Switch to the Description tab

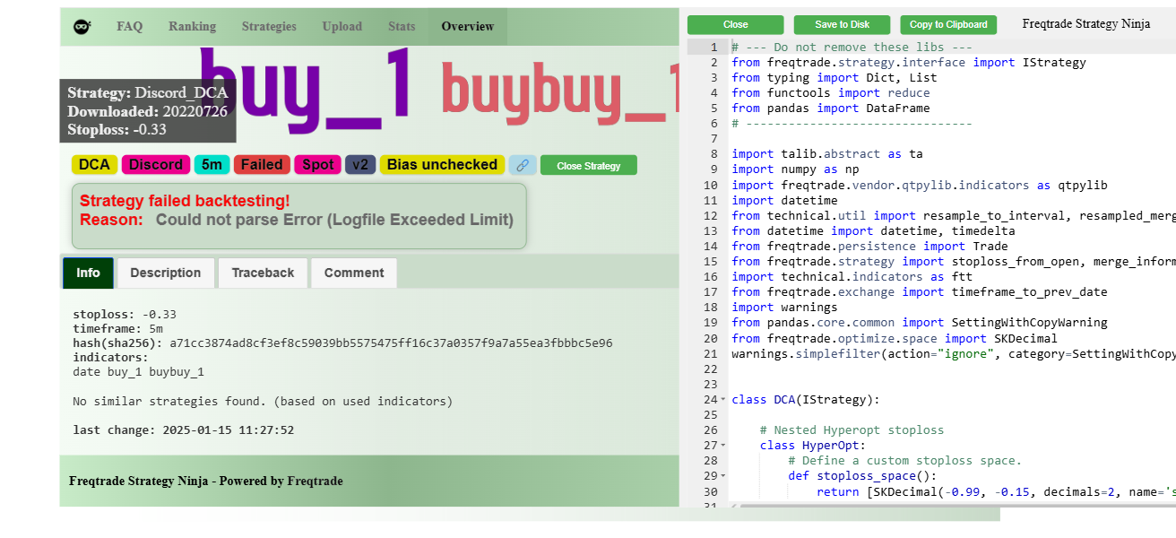point(166,273)
